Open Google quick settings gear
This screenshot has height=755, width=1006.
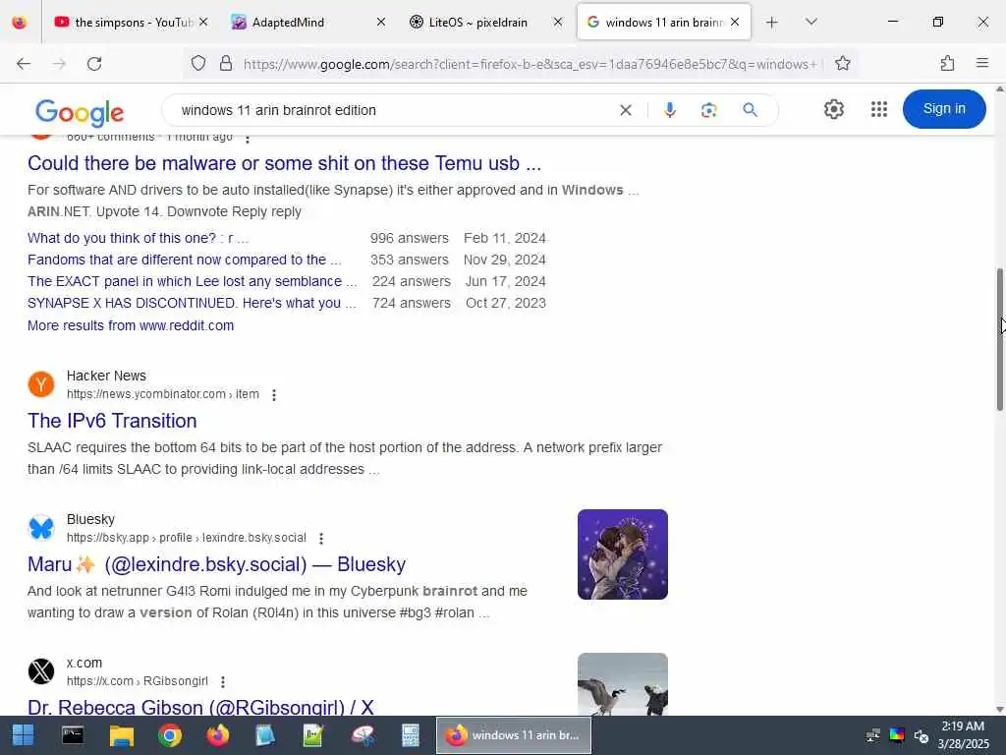point(833,109)
